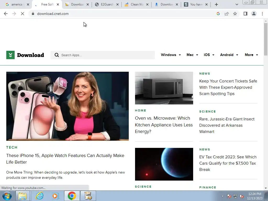Open the browser side panel
Viewport: 268px width, 201px height.
[245, 14]
